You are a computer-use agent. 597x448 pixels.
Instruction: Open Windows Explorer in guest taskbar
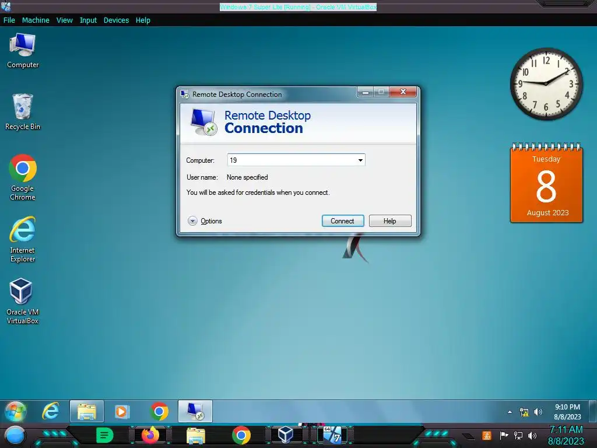pyautogui.click(x=87, y=411)
